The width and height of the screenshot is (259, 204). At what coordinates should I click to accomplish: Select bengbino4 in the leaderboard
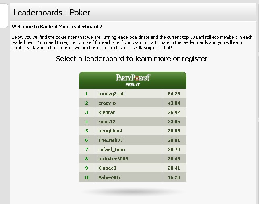(x=110, y=131)
